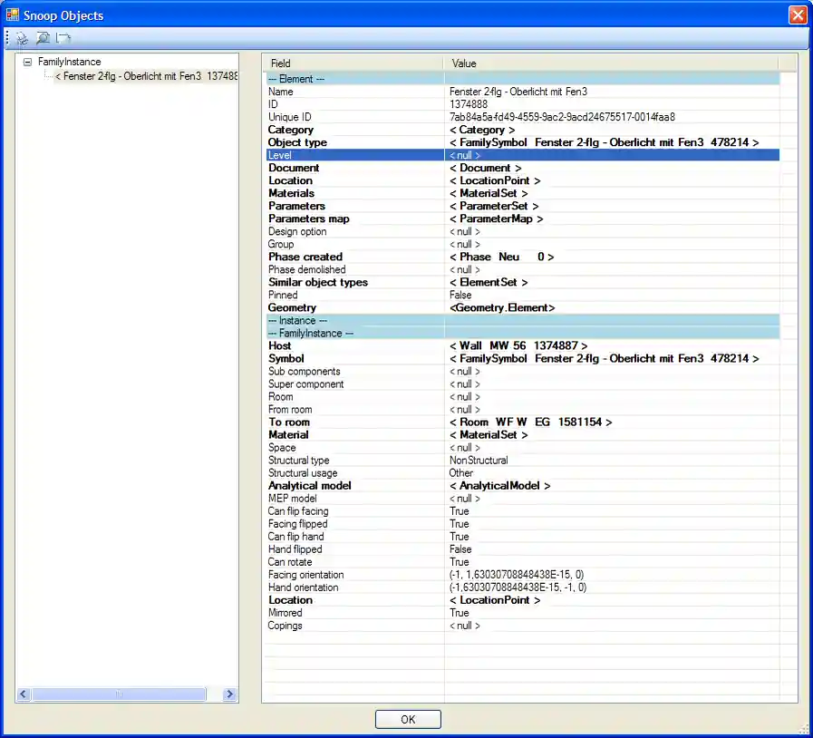This screenshot has height=738, width=813.
Task: Click the Snoop Objects title bar icon
Action: click(x=13, y=15)
